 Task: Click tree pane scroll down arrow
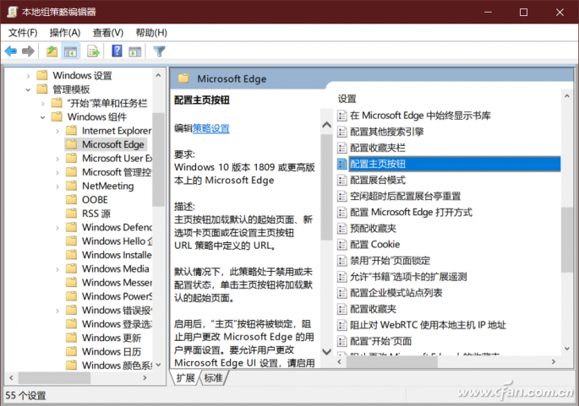(x=158, y=365)
